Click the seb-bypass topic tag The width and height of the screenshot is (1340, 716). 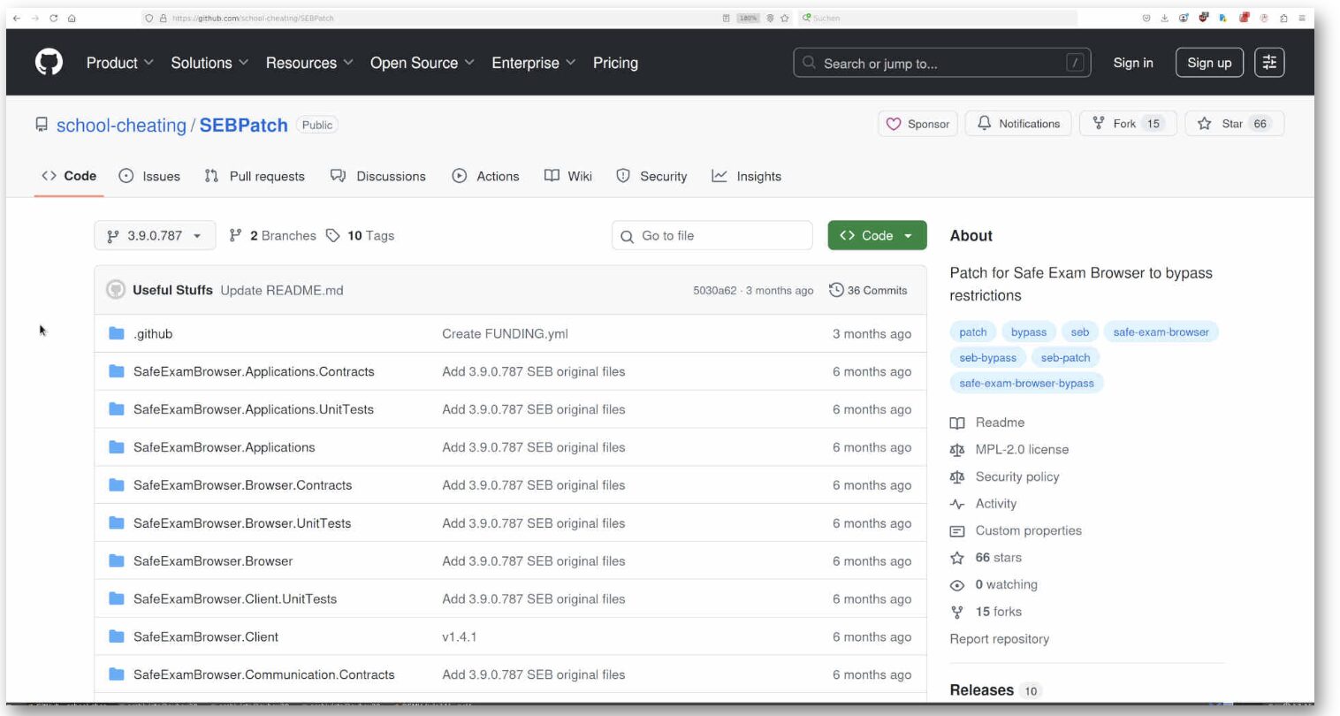[x=987, y=357]
